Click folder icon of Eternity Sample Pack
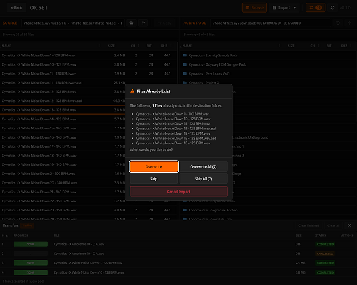The image size is (357, 285). point(185,55)
